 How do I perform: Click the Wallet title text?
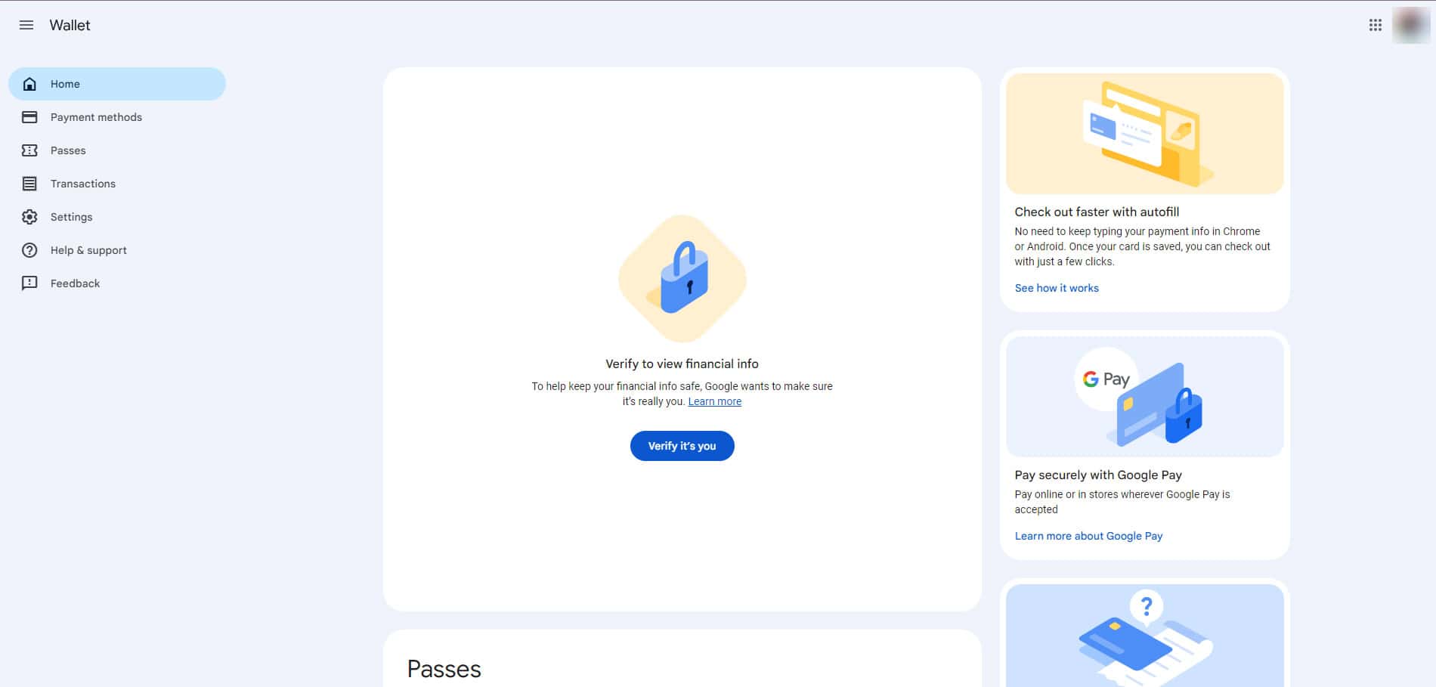70,25
